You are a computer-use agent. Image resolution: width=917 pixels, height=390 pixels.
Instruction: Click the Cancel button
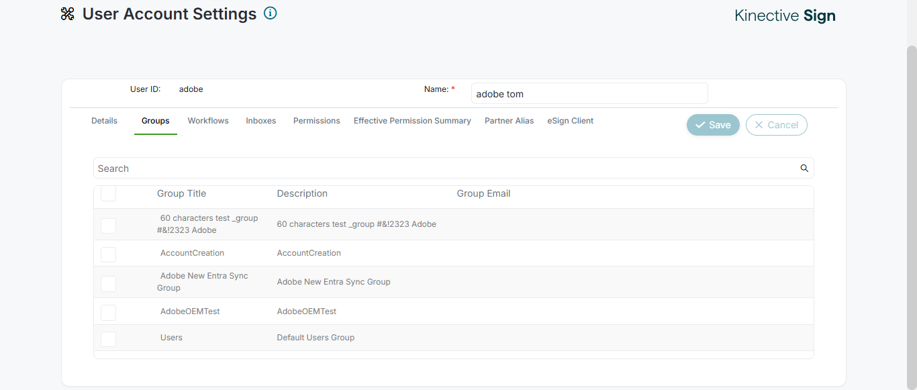[x=776, y=125]
